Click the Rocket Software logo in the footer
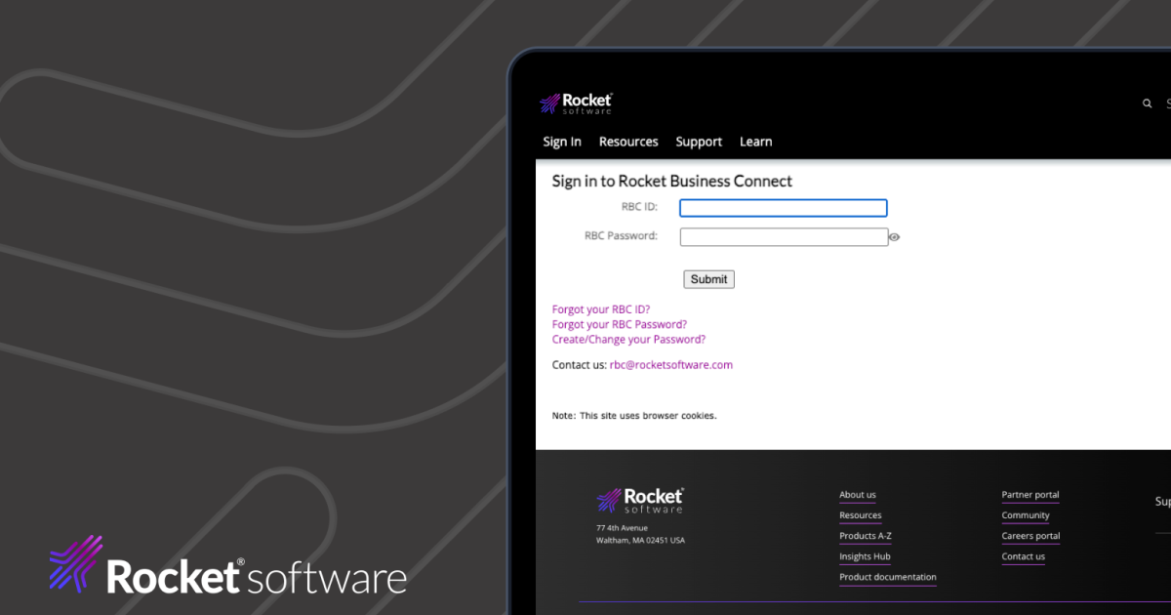 coord(640,501)
